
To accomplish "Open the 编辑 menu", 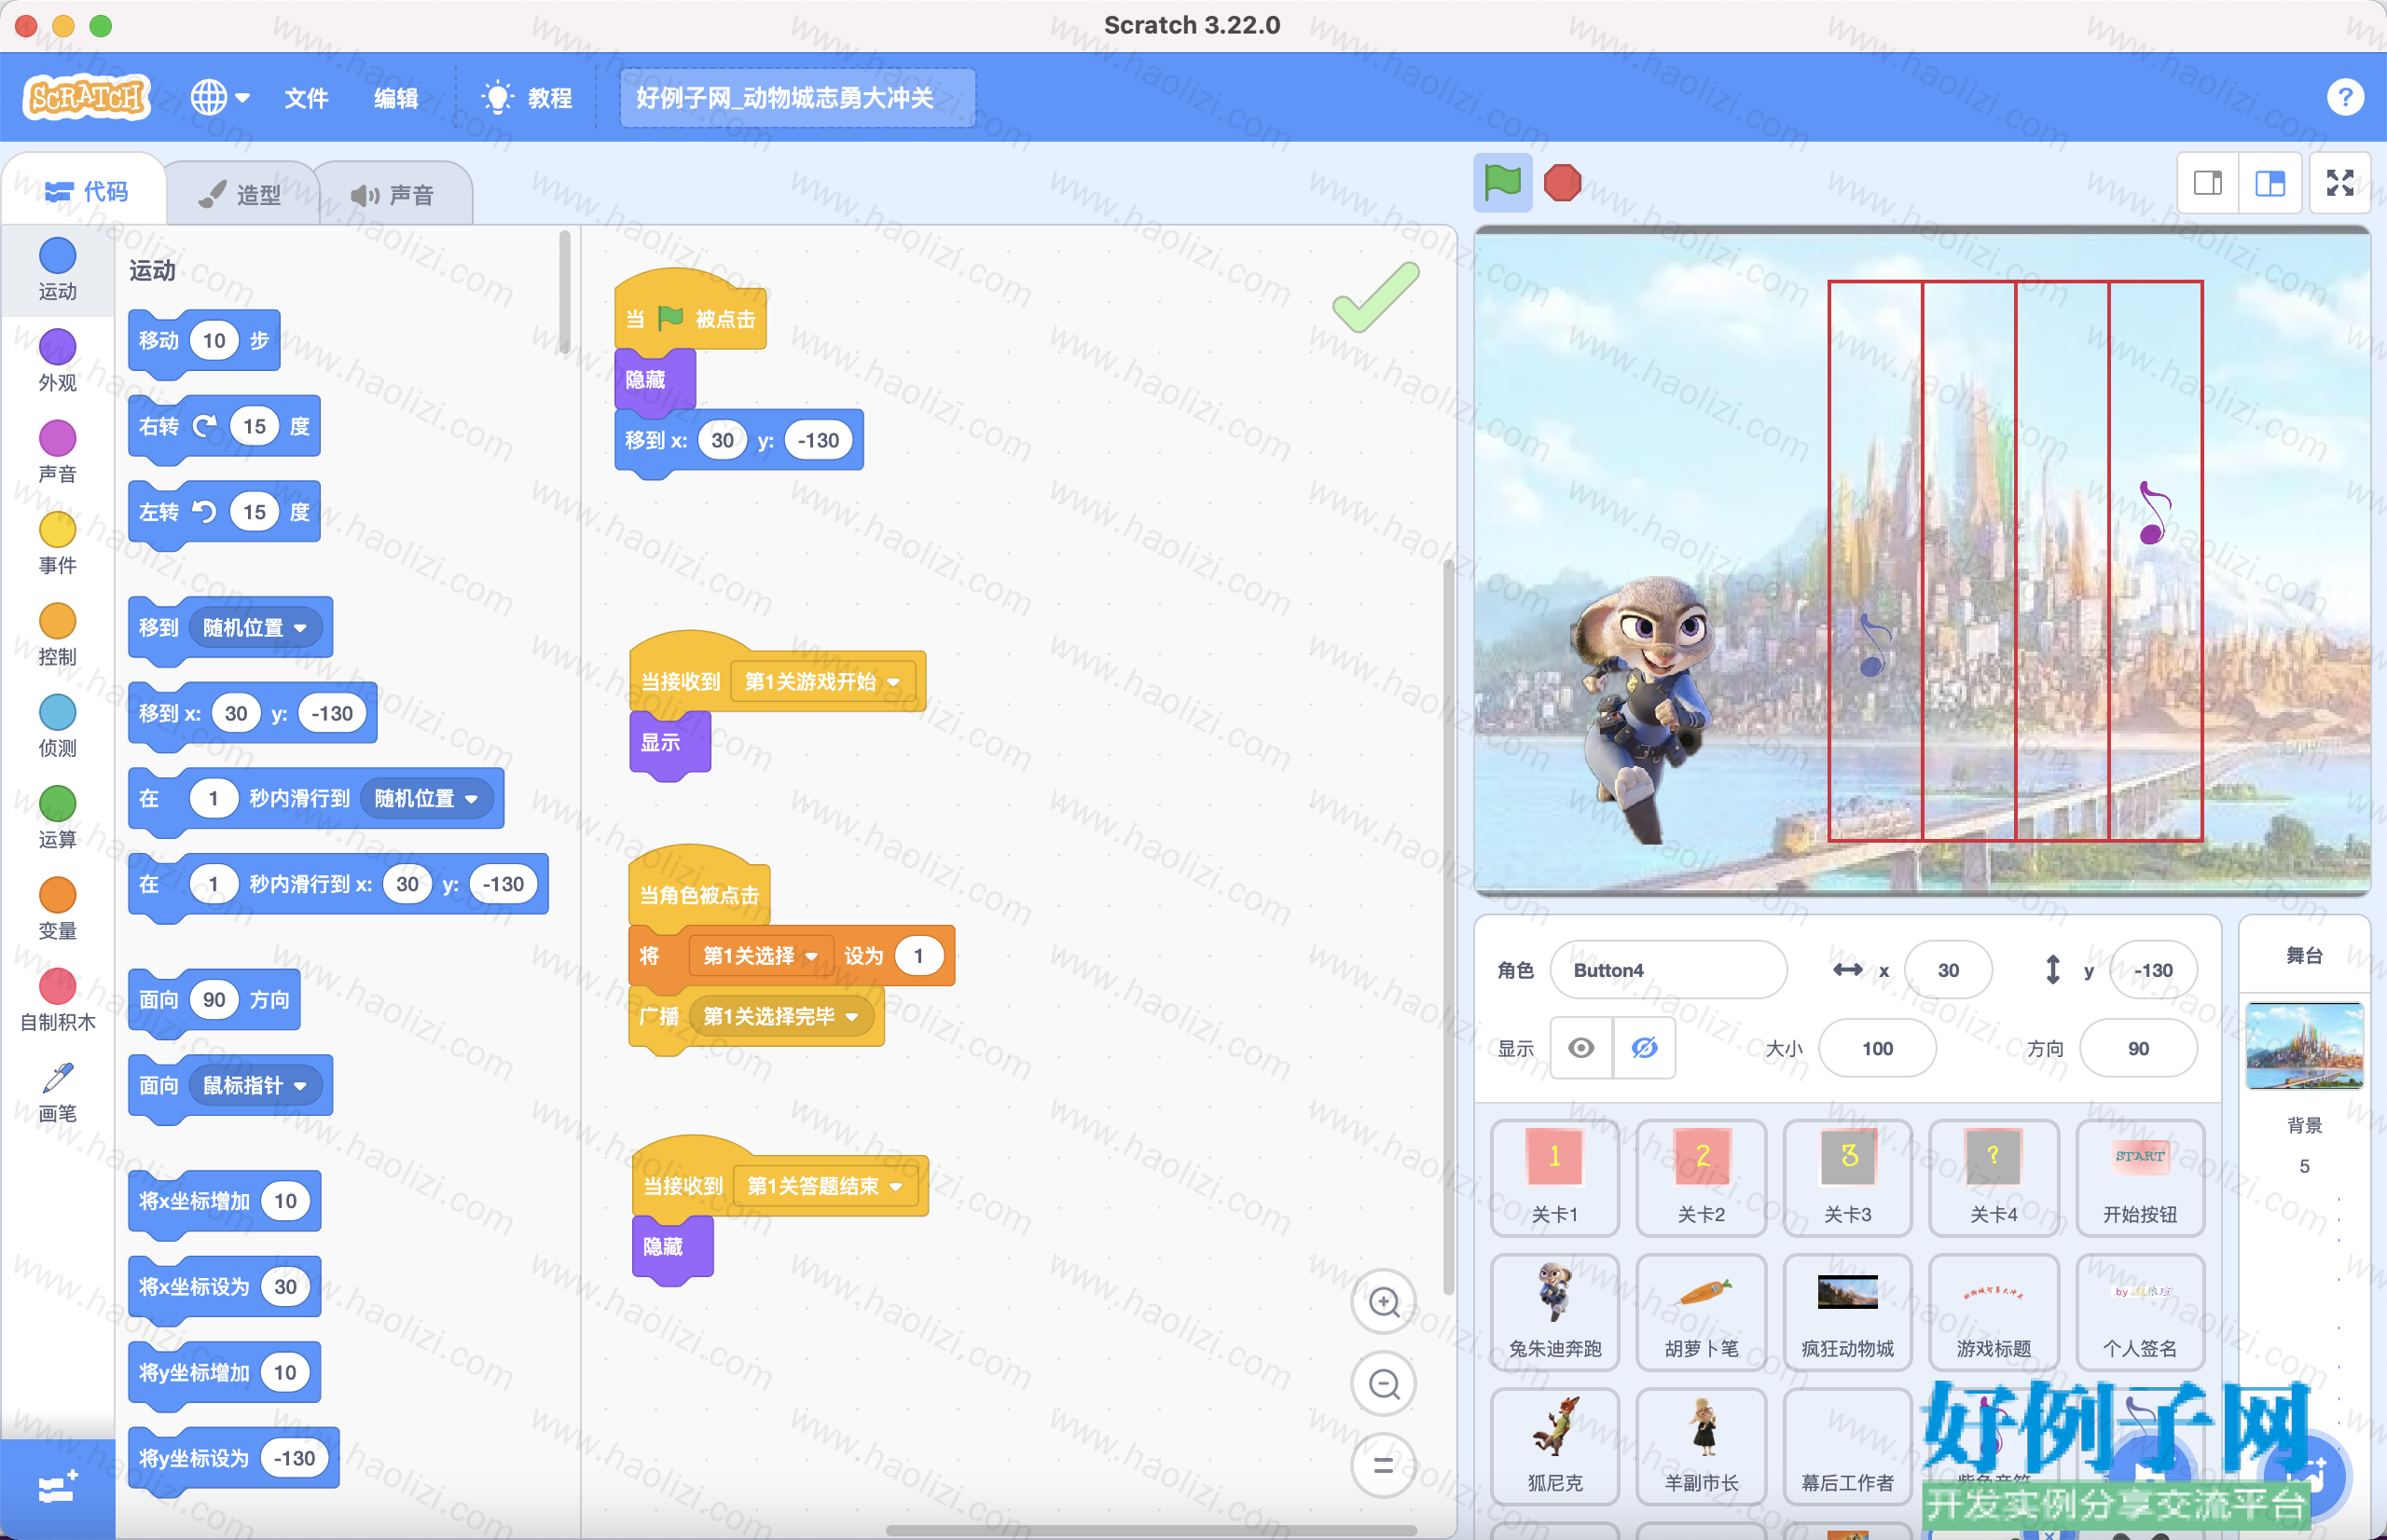I will click(396, 98).
